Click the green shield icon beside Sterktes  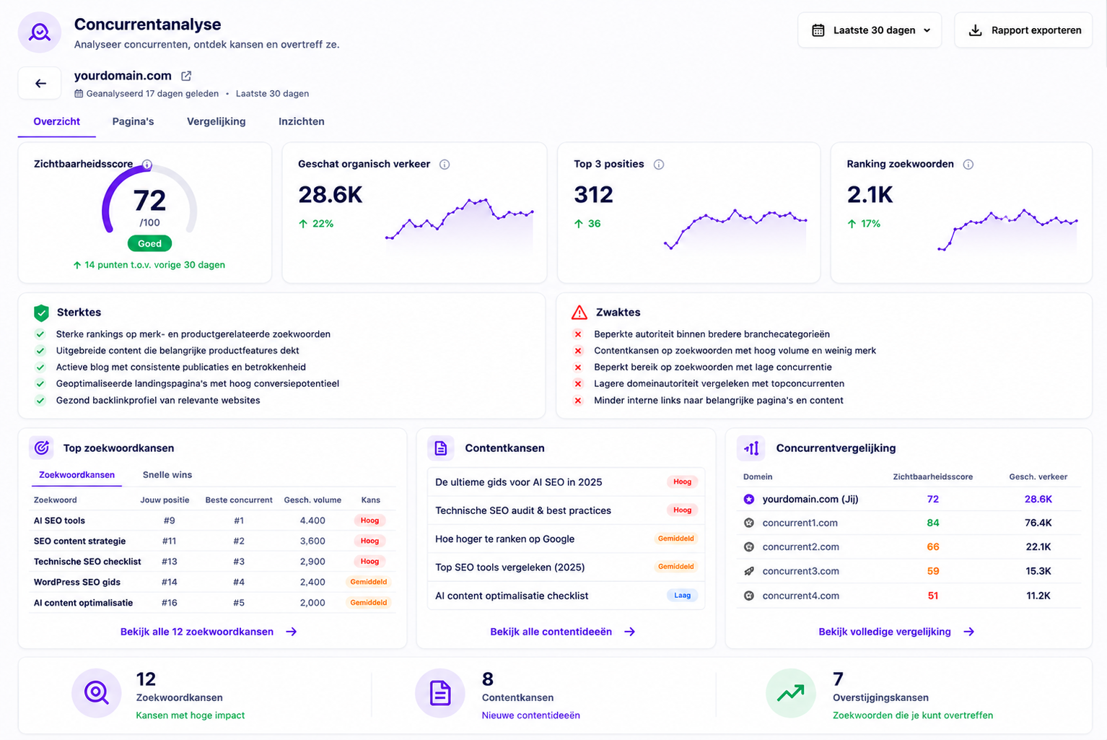[41, 313]
